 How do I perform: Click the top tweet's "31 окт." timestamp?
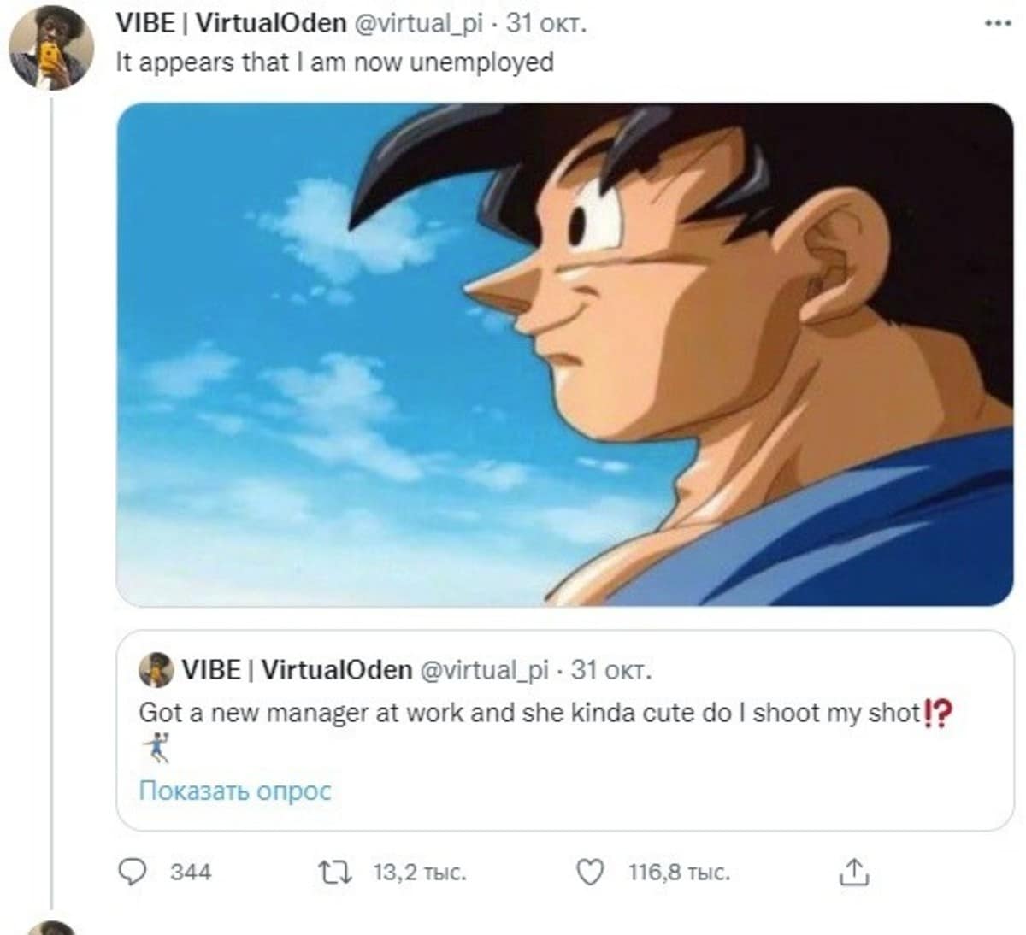click(546, 23)
